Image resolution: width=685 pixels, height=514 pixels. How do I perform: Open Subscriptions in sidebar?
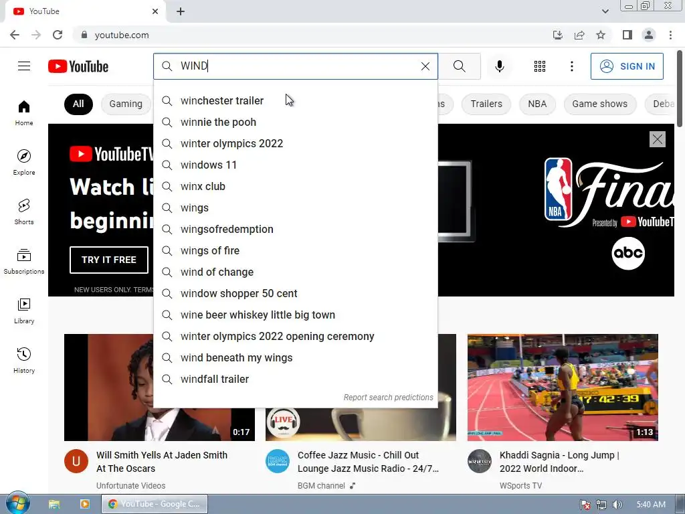(24, 261)
